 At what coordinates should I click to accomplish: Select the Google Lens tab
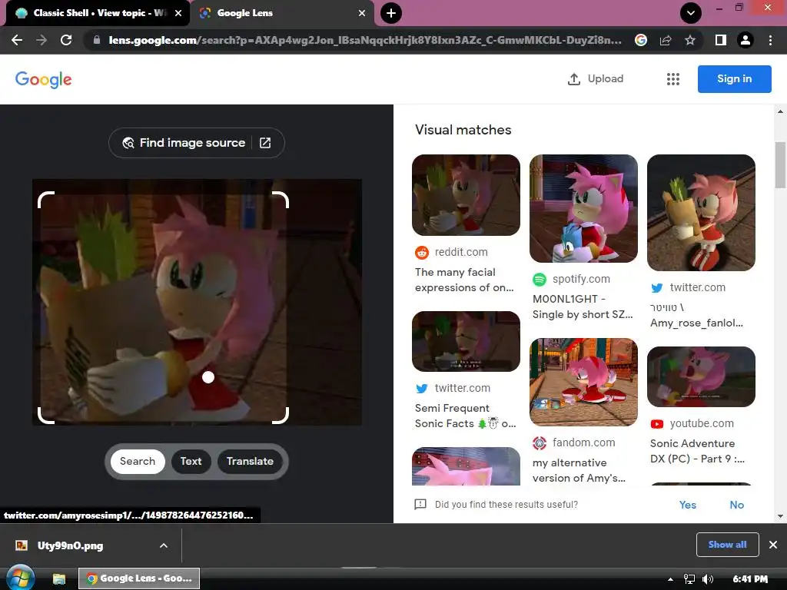(x=281, y=13)
